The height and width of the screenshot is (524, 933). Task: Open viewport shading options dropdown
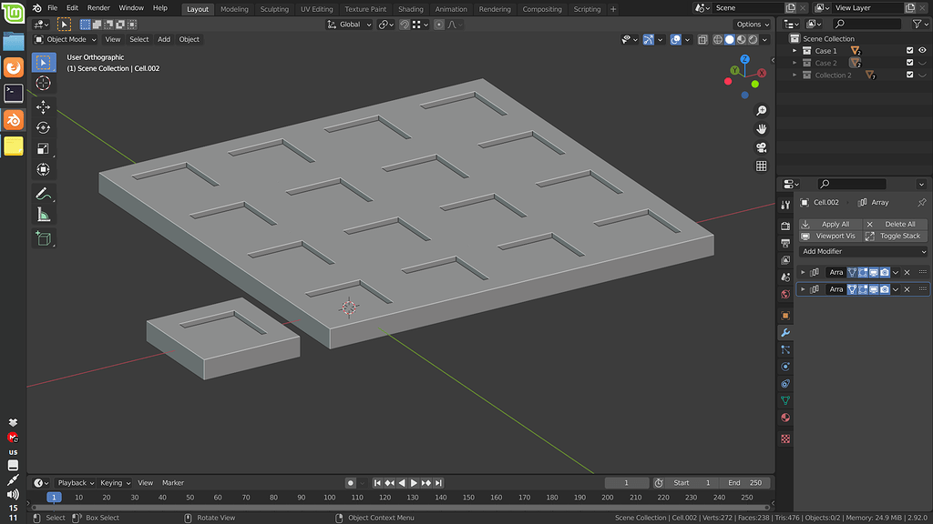point(765,40)
